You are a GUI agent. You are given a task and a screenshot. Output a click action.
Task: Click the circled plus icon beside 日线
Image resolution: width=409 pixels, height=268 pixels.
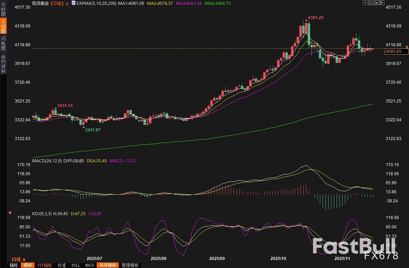[67, 3]
